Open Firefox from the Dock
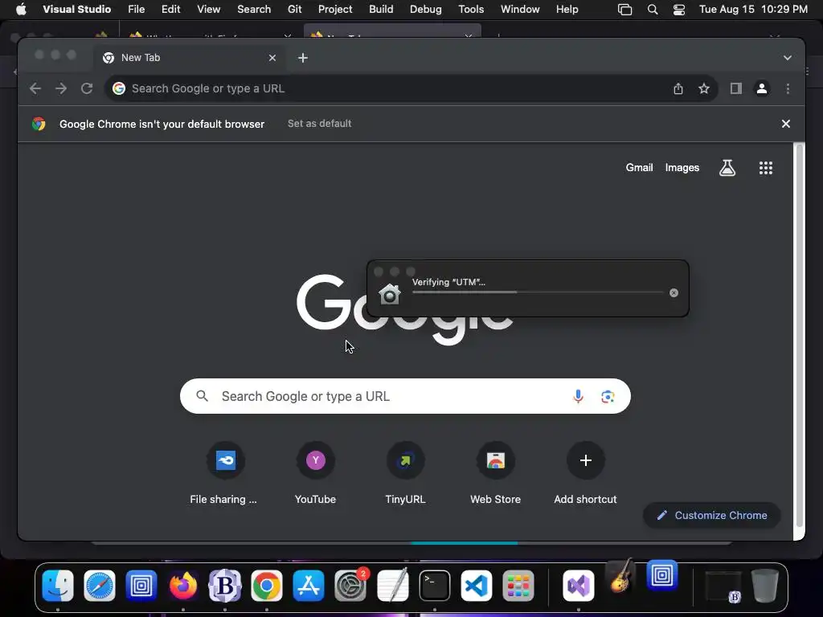The image size is (823, 617). click(x=183, y=586)
